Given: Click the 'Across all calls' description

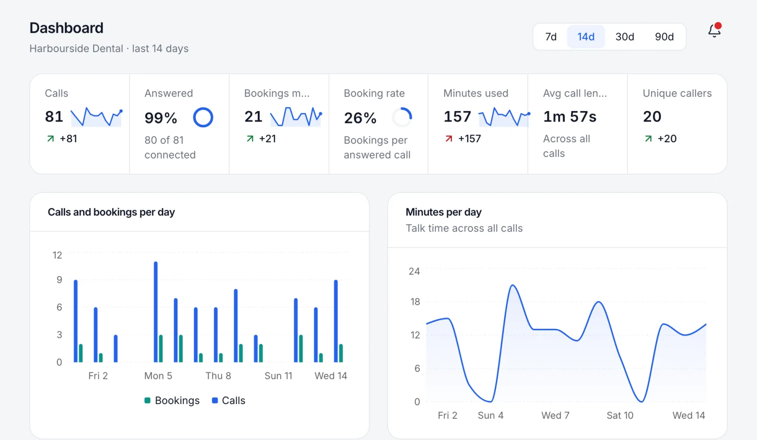Looking at the screenshot, I should coord(566,146).
